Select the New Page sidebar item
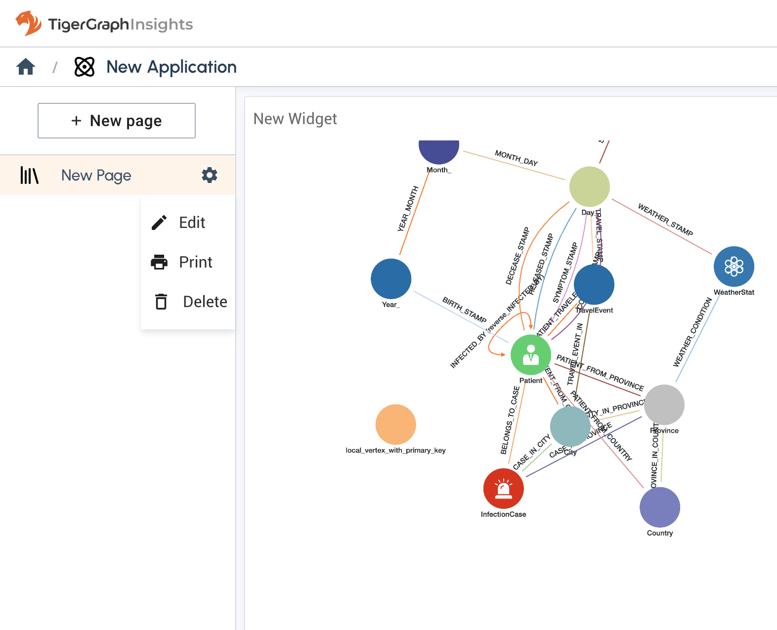Image resolution: width=777 pixels, height=630 pixels. click(x=96, y=176)
